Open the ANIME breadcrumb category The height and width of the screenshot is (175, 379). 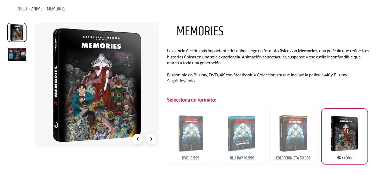click(37, 9)
